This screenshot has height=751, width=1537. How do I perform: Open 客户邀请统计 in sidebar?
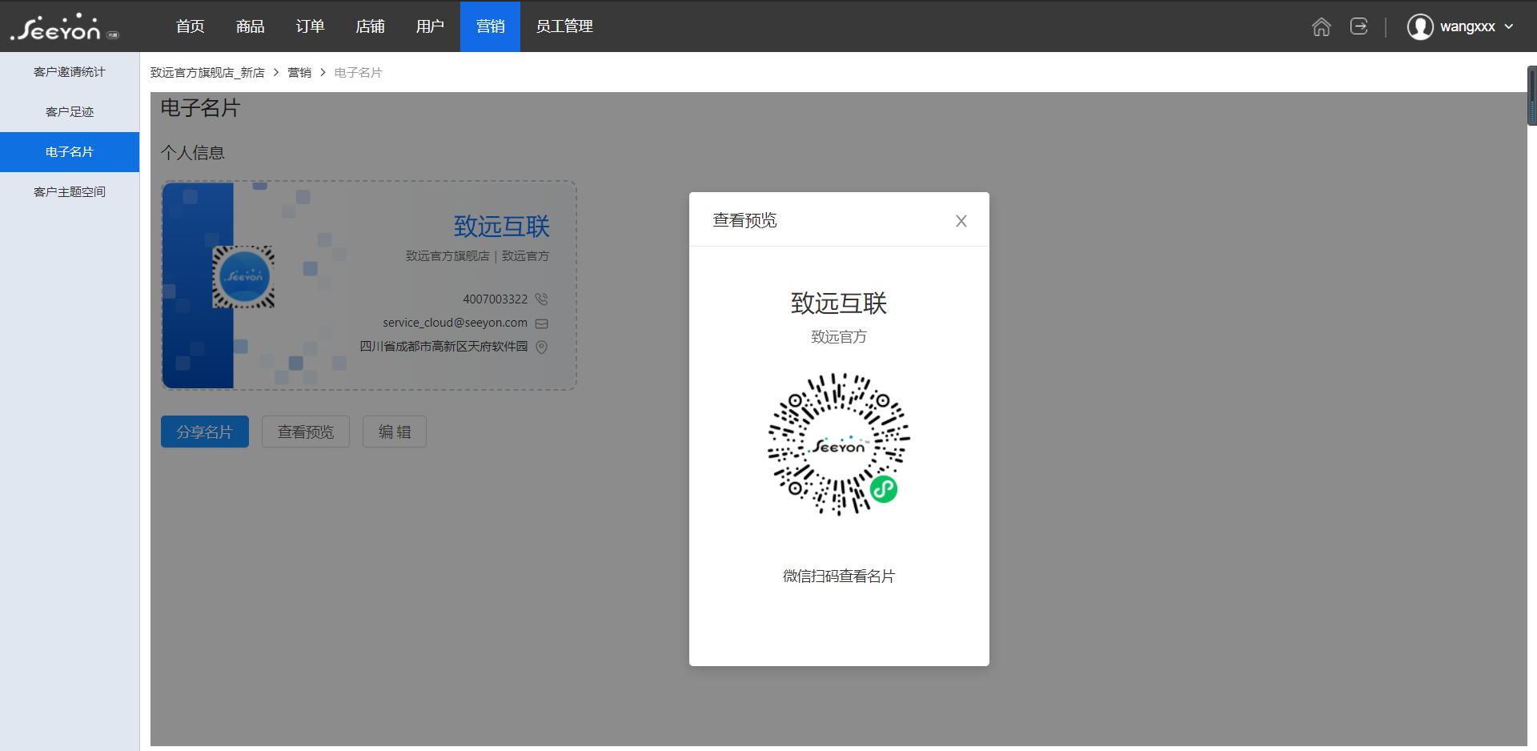tap(70, 72)
